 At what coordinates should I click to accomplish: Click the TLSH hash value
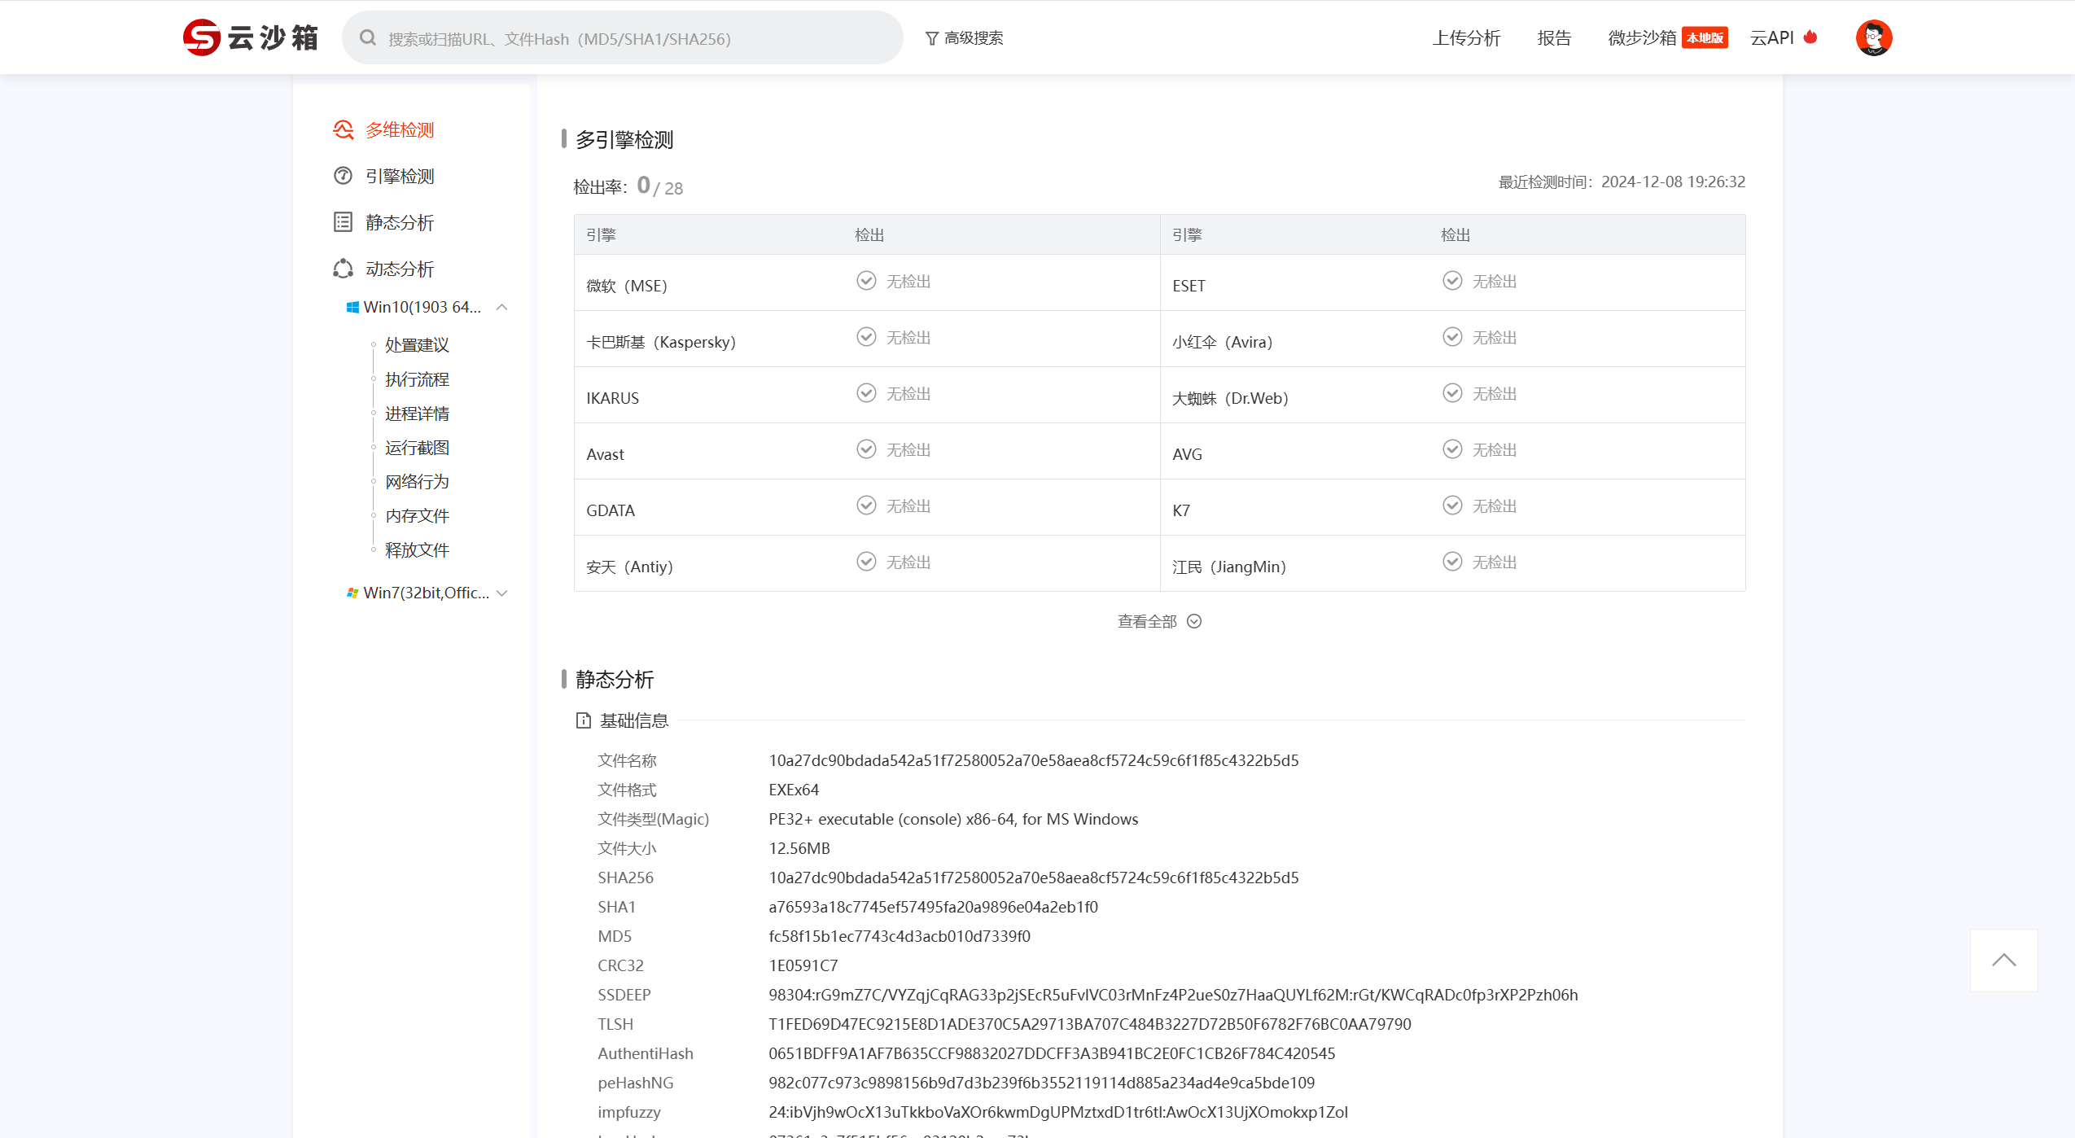1089,1025
